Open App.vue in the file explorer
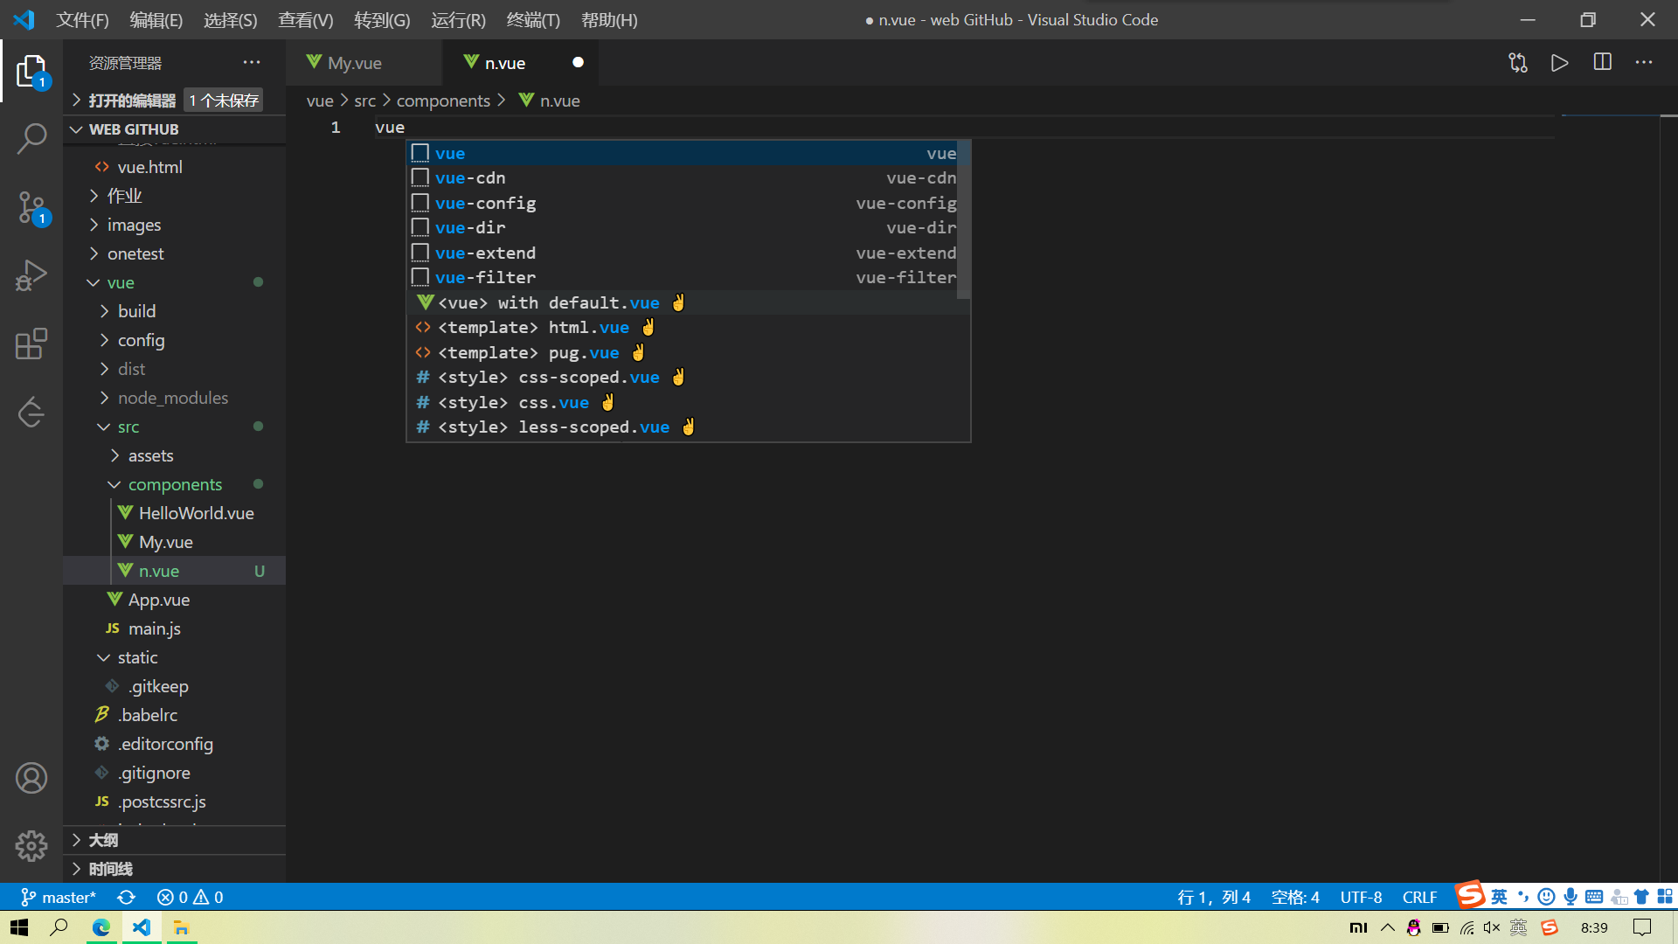The height and width of the screenshot is (944, 1678). pyautogui.click(x=158, y=600)
